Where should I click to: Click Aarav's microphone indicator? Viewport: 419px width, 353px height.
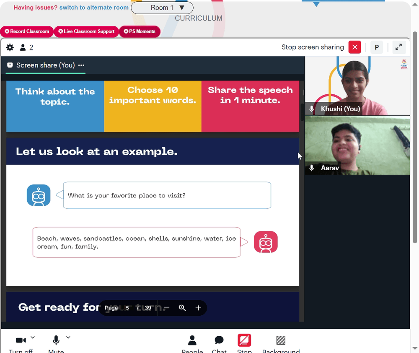point(312,168)
